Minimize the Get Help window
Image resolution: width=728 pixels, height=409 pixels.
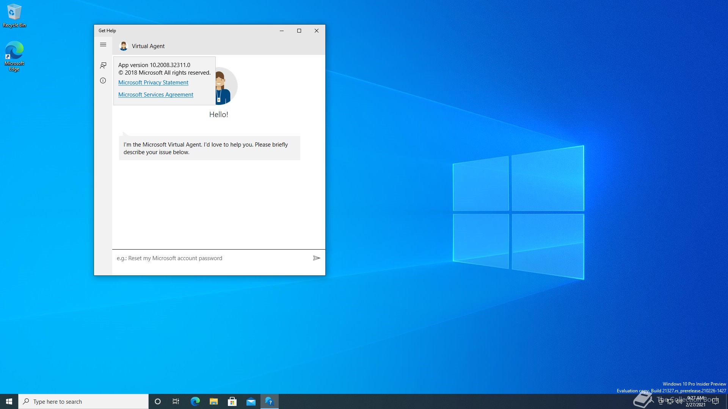point(282,31)
